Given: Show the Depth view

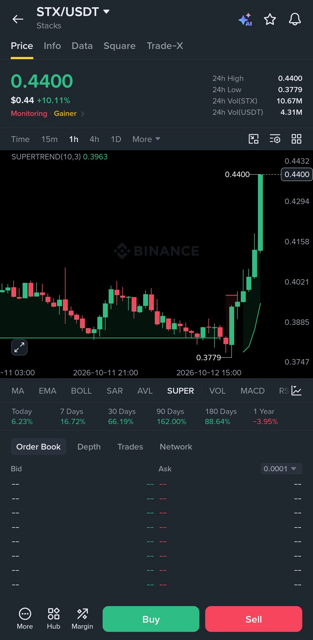Looking at the screenshot, I should [x=89, y=447].
